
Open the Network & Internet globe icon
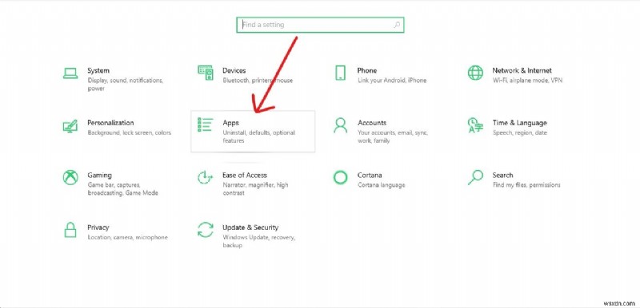pos(475,73)
